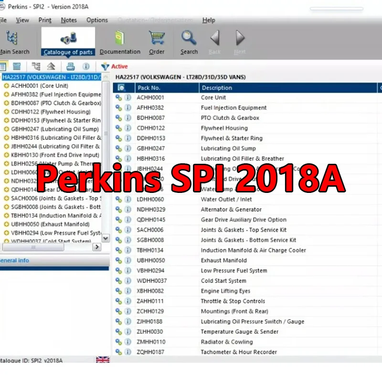Open the parts icon for BDHH0087 row

pos(118,118)
